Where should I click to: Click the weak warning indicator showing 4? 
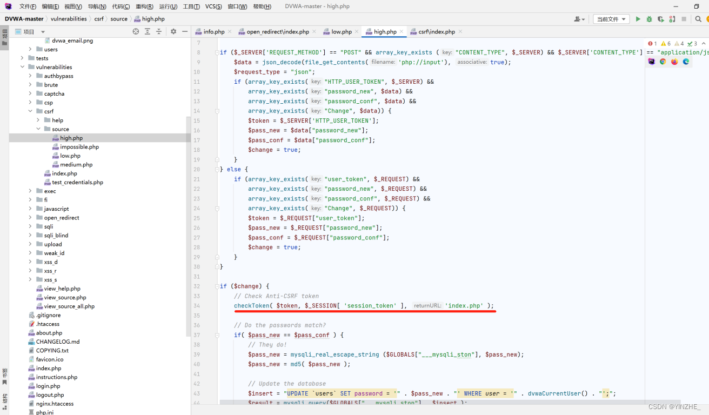click(x=679, y=44)
